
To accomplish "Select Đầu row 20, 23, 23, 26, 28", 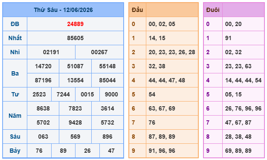I will 172,52.
